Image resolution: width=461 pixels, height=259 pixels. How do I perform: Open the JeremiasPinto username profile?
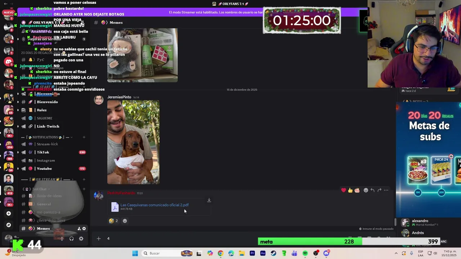(119, 97)
